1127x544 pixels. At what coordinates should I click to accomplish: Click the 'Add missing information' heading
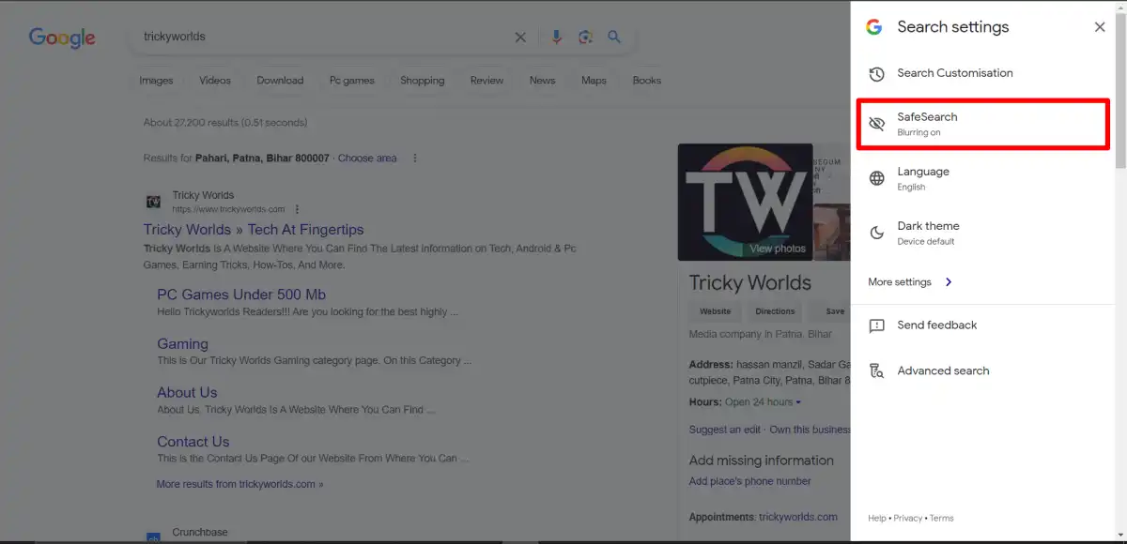tap(762, 461)
